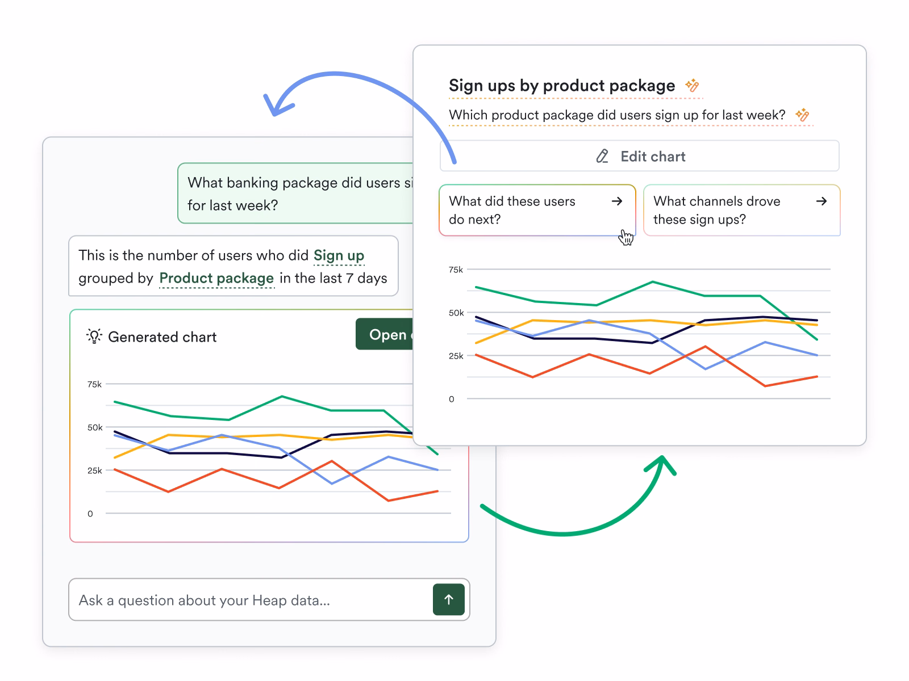Viewport: 909px width, 681px height.
Task: Click the pencil icon in Edit chart
Action: [602, 157]
